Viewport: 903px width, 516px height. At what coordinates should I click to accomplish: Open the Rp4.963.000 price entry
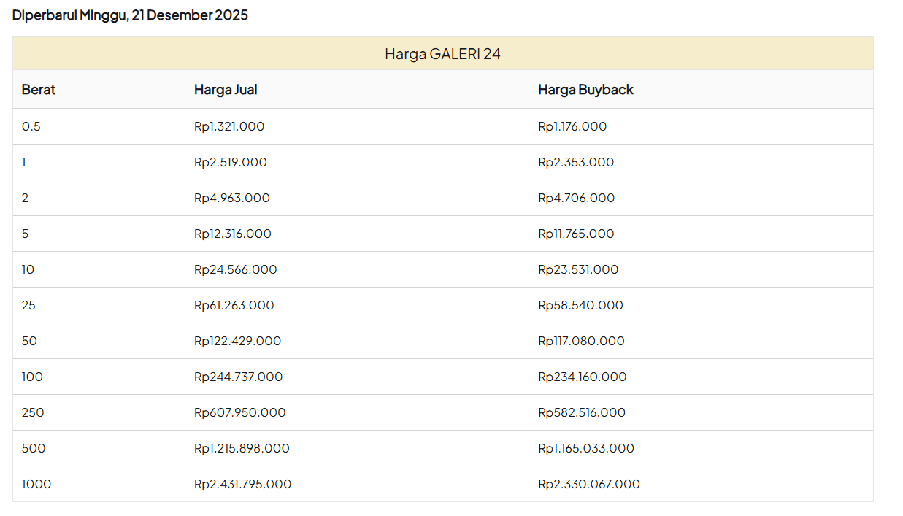pyautogui.click(x=231, y=198)
